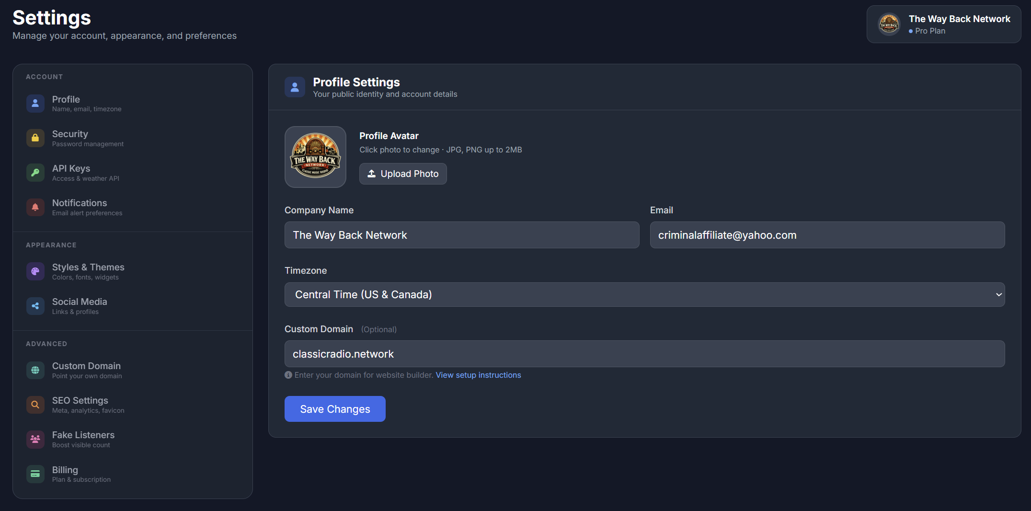The image size is (1031, 511).
Task: Click the Social Media share icon
Action: [x=35, y=306]
